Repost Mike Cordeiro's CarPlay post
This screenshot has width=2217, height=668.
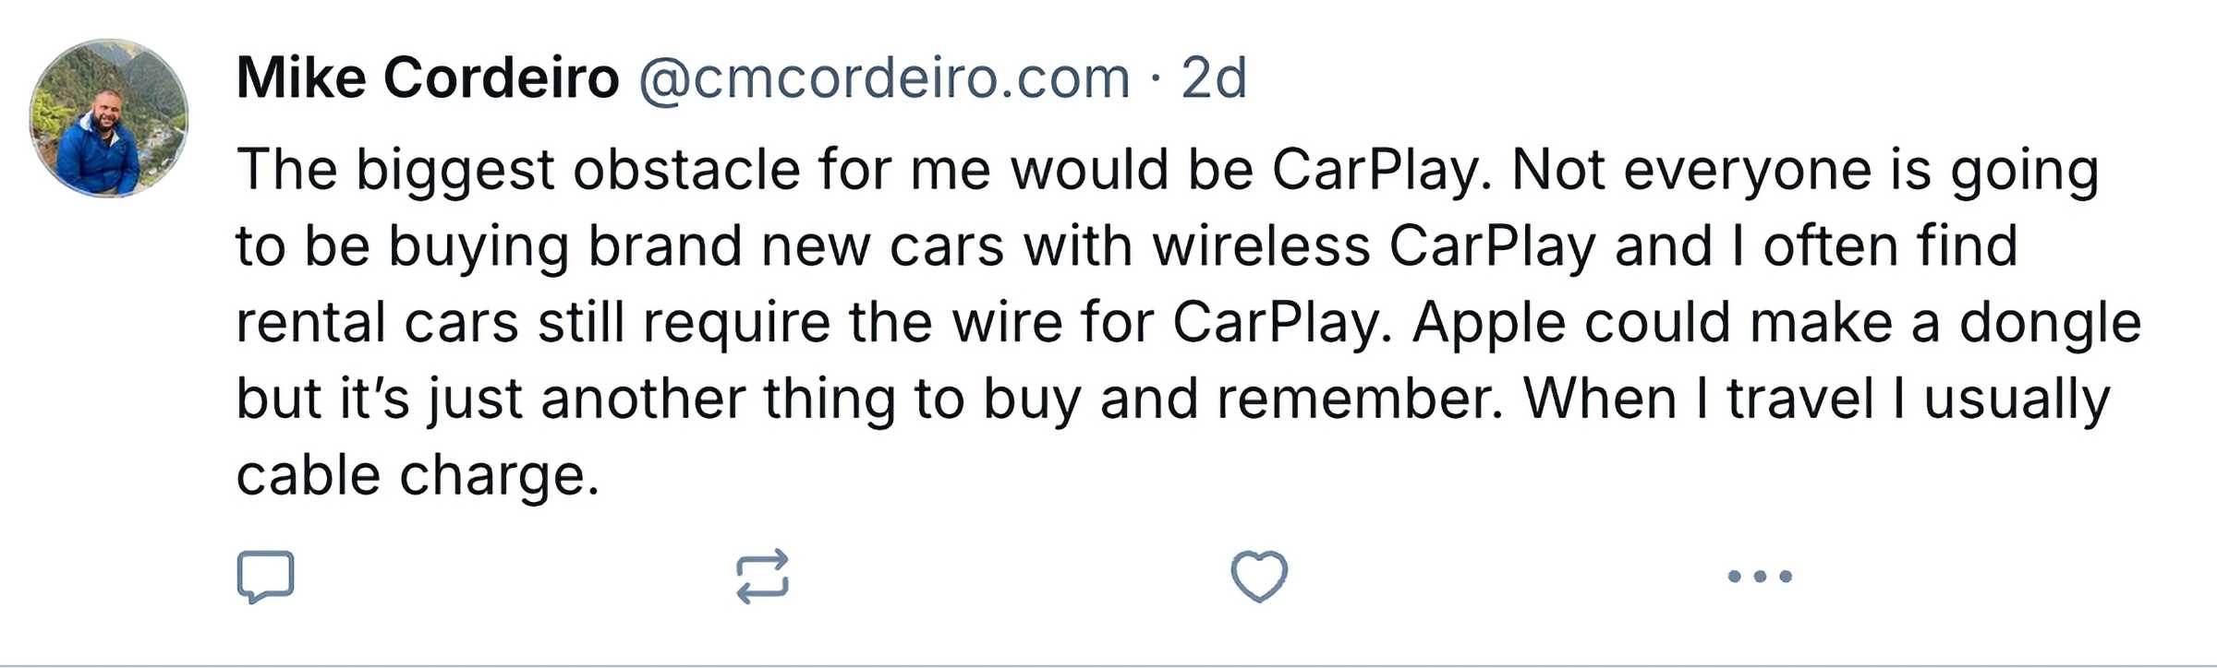tap(762, 577)
